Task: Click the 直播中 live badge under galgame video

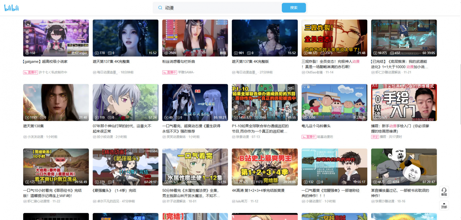Action: 30,73
